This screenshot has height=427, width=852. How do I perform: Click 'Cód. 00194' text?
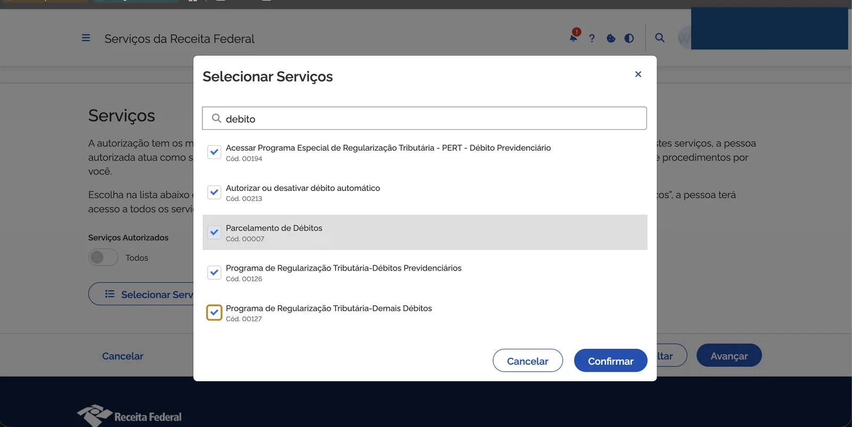tap(244, 158)
